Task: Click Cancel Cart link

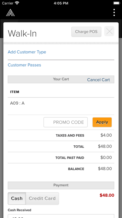Action: click(98, 80)
